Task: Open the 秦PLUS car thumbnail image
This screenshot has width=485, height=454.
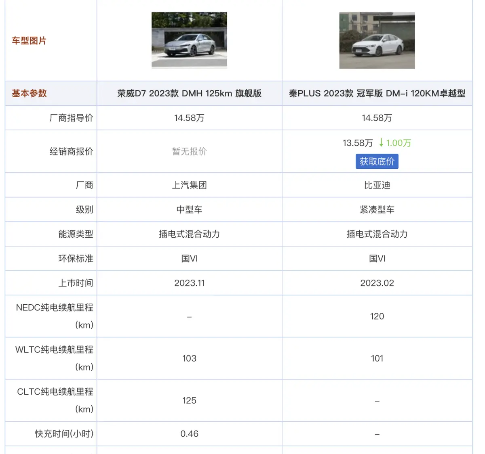Action: pos(377,40)
